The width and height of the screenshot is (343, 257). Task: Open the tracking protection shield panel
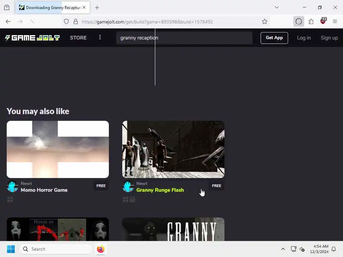coord(66,21)
